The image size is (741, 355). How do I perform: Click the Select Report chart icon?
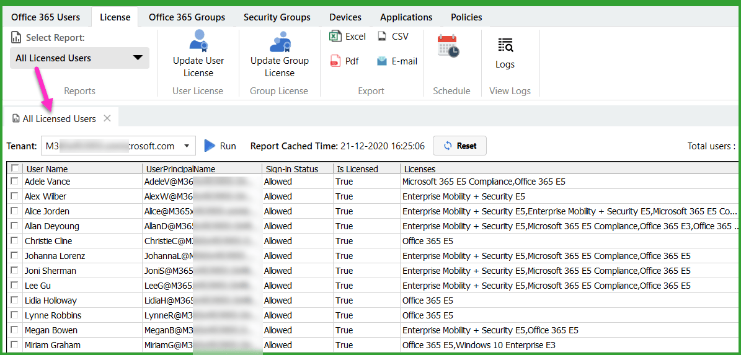point(16,37)
